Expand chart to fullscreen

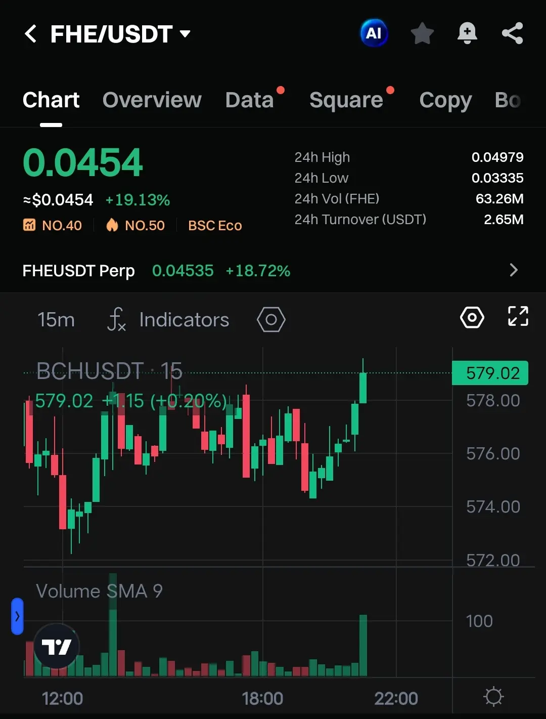point(518,316)
